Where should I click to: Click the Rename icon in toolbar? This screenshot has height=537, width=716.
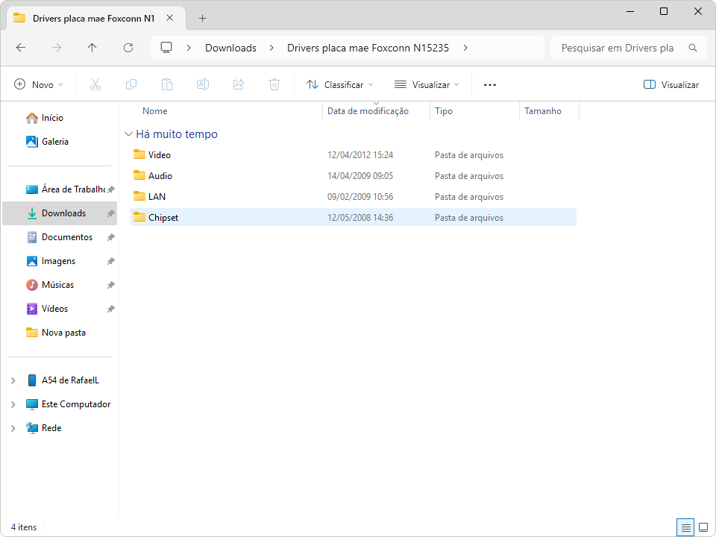tap(203, 84)
